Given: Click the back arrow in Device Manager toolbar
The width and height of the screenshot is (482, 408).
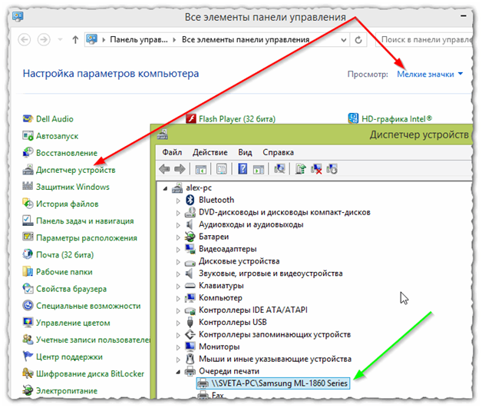Looking at the screenshot, I should (163, 169).
